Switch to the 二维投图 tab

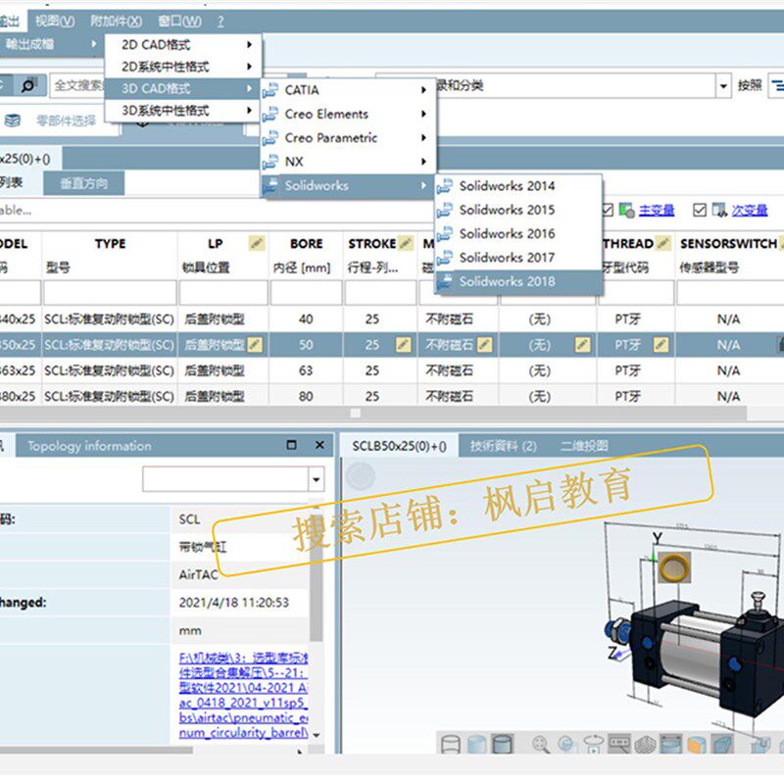click(584, 446)
